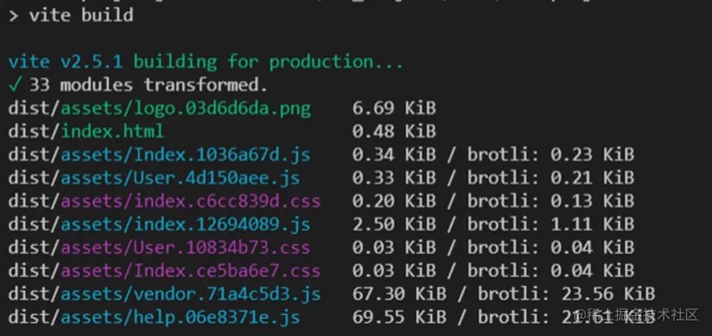This screenshot has height=336, width=712.
Task: Click "vite v2.5.1 building for production" line
Action: click(x=206, y=61)
